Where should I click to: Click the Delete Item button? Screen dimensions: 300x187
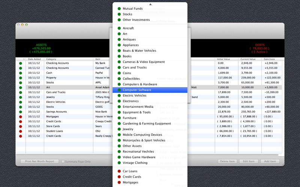click(x=227, y=162)
